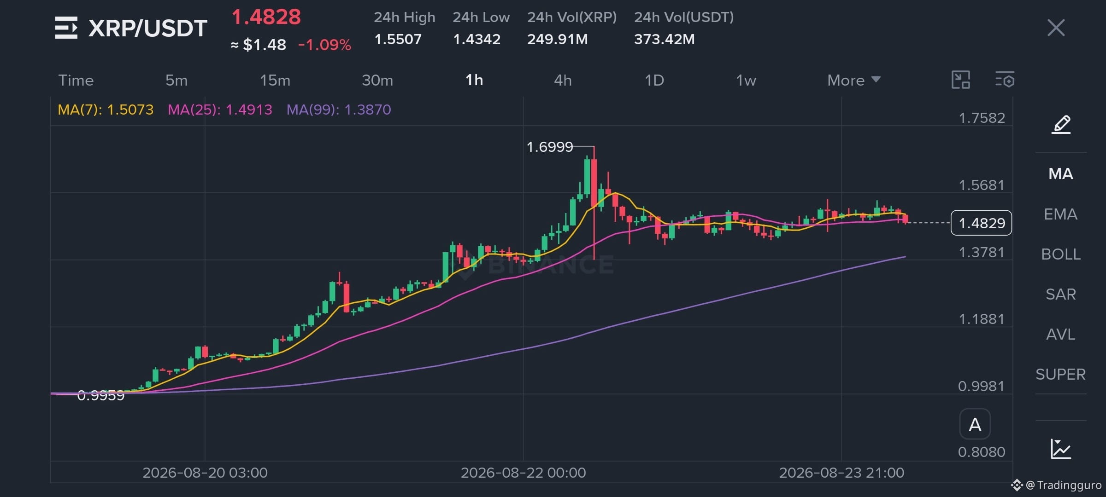Click the MA(99): 1.3870 legend
Screen dimensions: 1106x497
coord(339,110)
